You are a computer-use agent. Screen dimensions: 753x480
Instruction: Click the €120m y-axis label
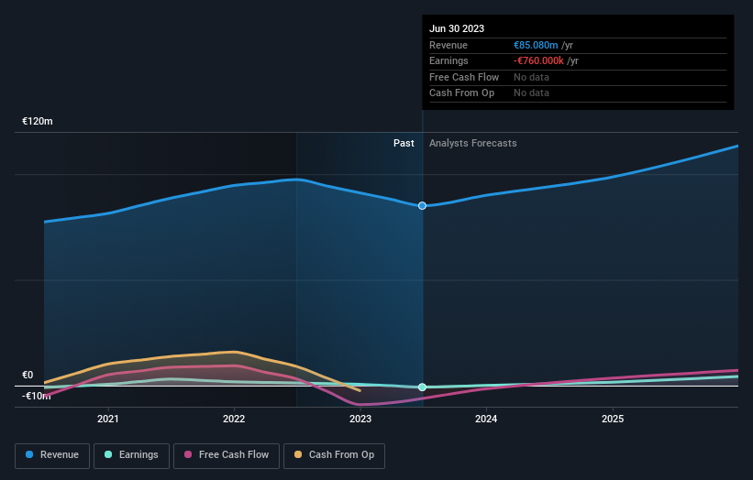pos(38,121)
